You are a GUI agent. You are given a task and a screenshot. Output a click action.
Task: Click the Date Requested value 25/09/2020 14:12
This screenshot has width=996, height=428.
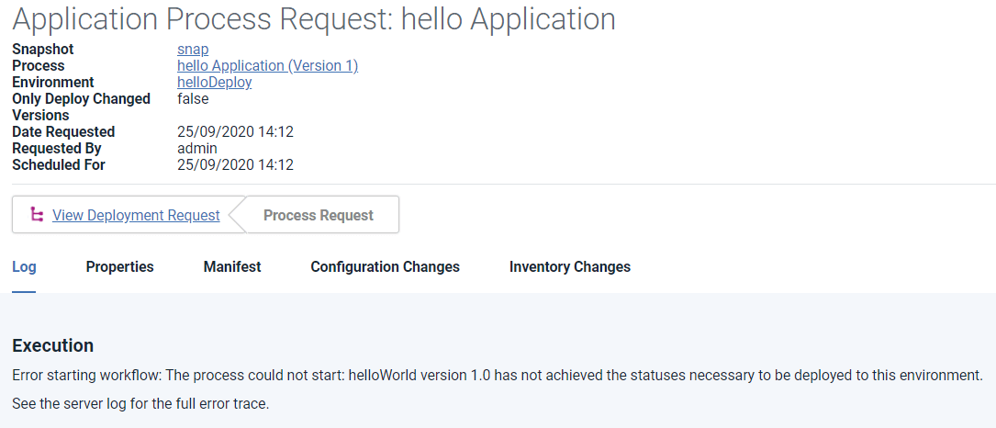[235, 132]
